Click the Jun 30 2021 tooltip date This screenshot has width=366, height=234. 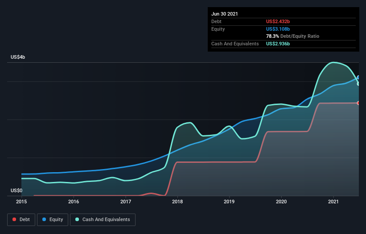tap(225, 14)
